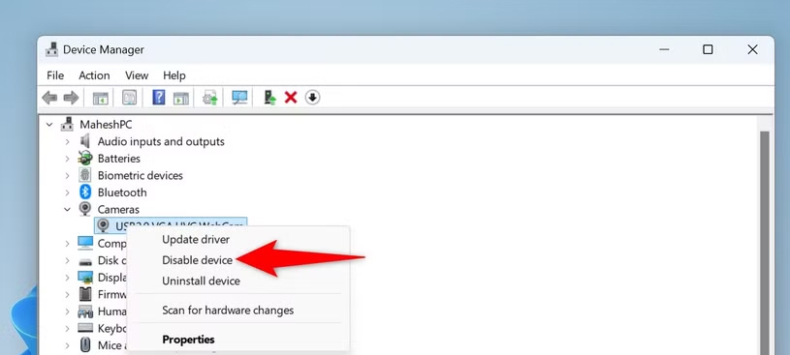Click the Batteries category icon
The height and width of the screenshot is (355, 790).
click(x=85, y=159)
